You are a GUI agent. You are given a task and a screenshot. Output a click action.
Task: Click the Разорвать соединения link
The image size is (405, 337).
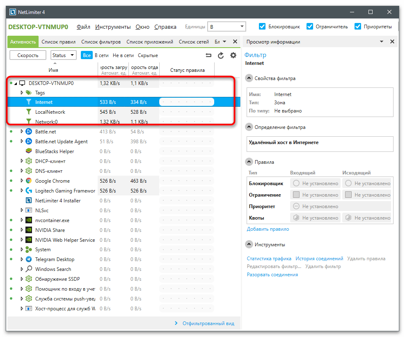(272, 275)
